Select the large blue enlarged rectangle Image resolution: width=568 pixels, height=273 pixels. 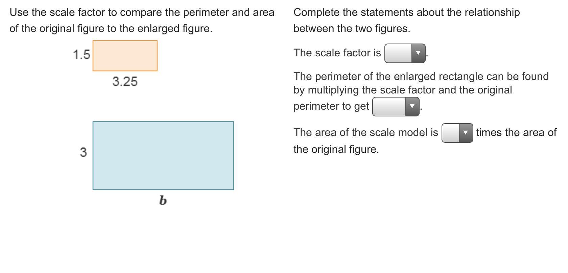(x=163, y=156)
